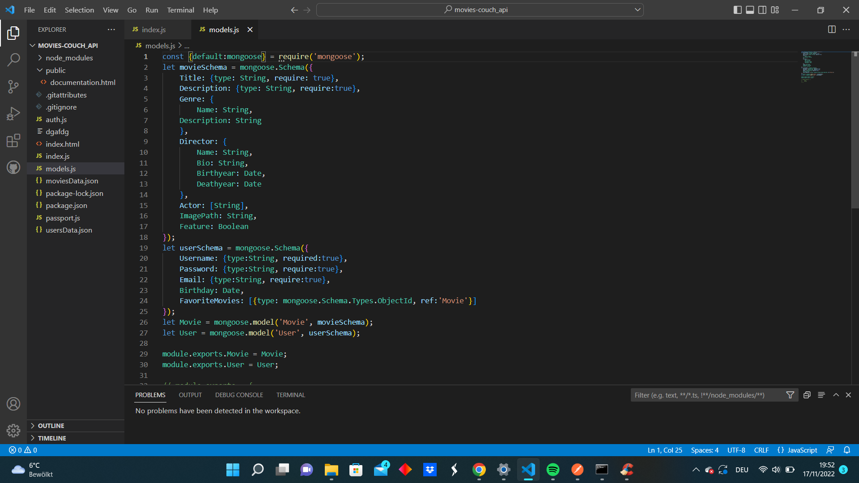Open the GitHub view in activity bar

click(x=13, y=167)
